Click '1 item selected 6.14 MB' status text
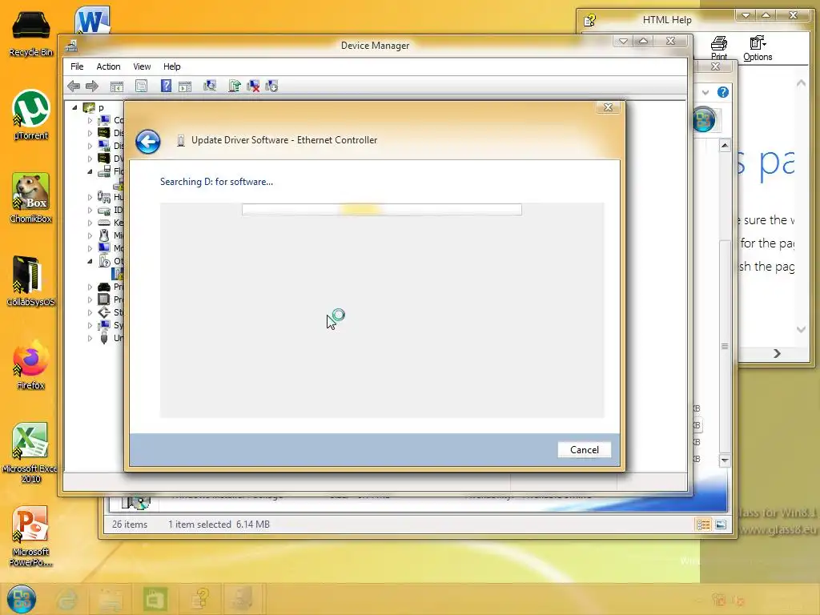820x615 pixels. [x=219, y=525]
